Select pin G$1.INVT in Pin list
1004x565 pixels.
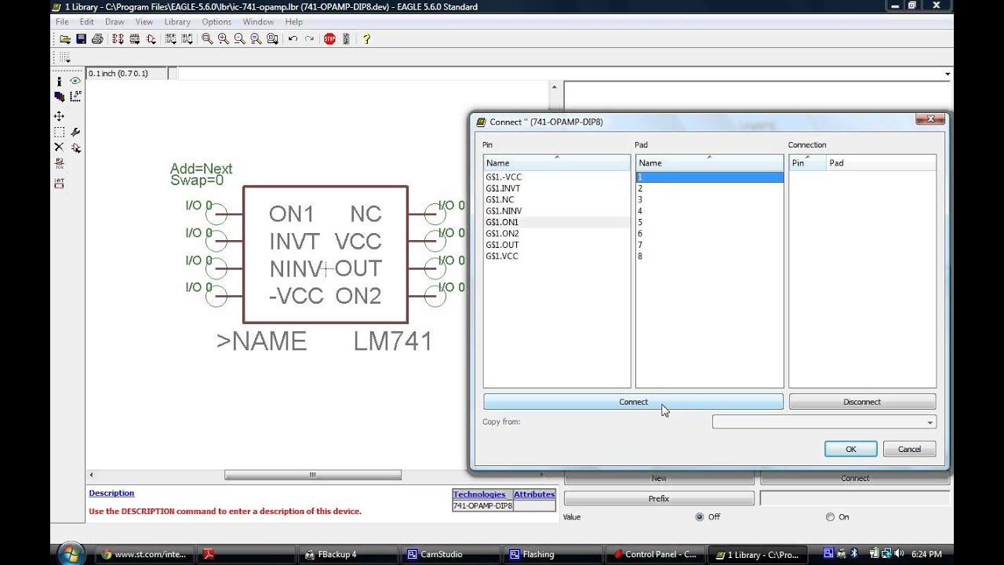(557, 188)
